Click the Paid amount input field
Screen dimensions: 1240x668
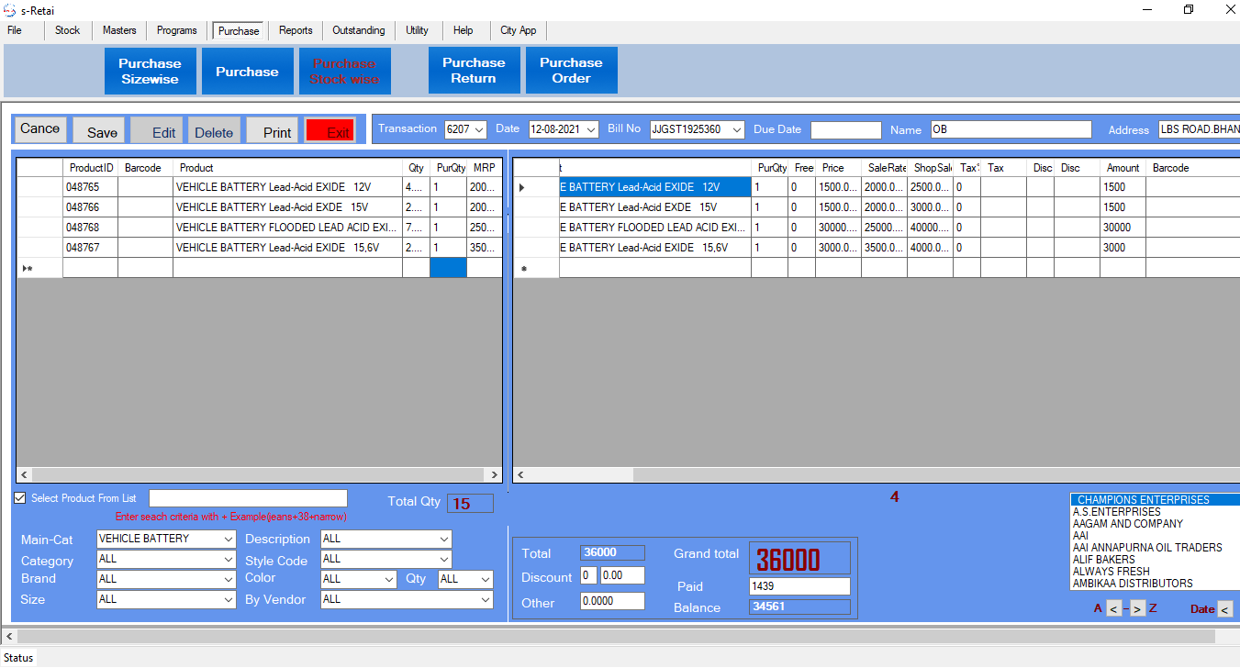click(x=799, y=586)
